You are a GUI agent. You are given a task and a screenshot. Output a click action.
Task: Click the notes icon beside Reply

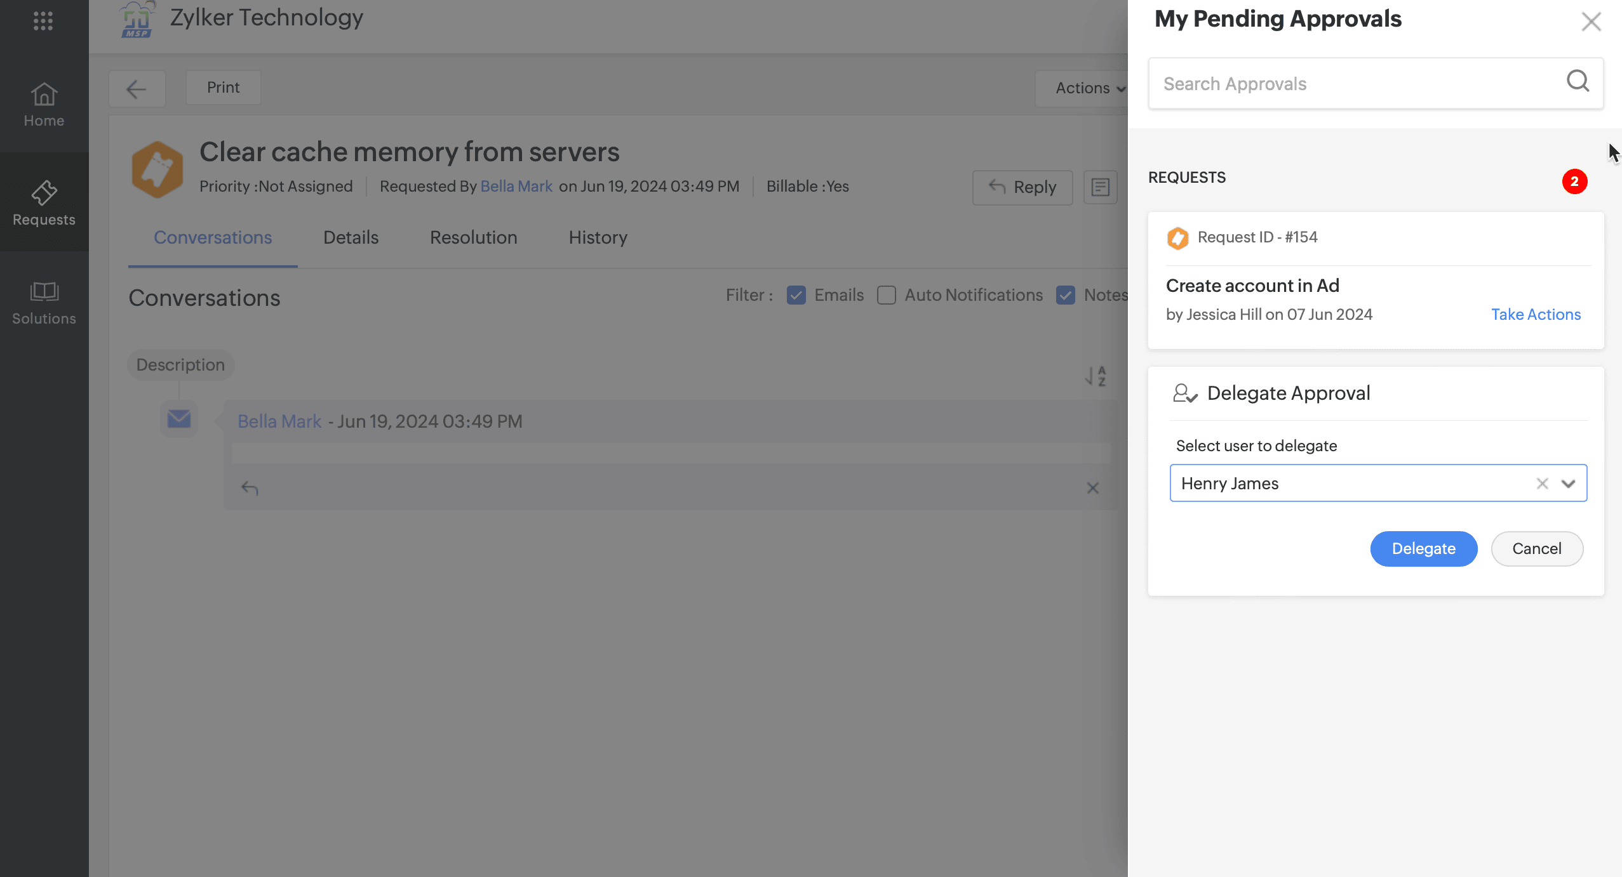(1100, 187)
